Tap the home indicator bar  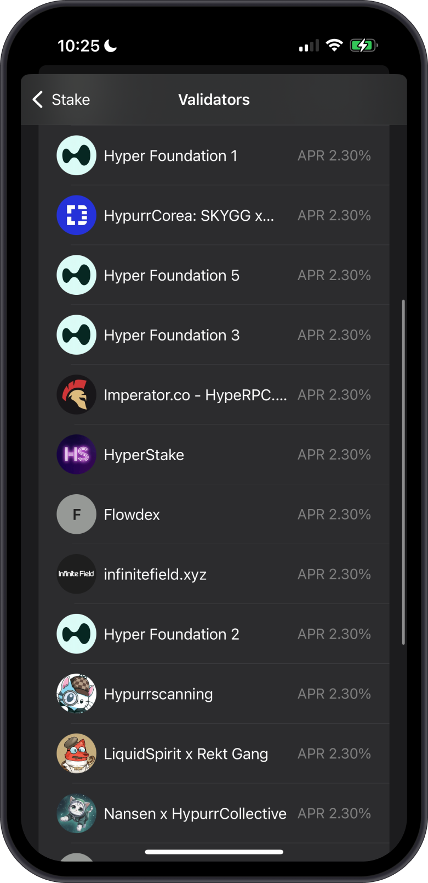coord(214,852)
